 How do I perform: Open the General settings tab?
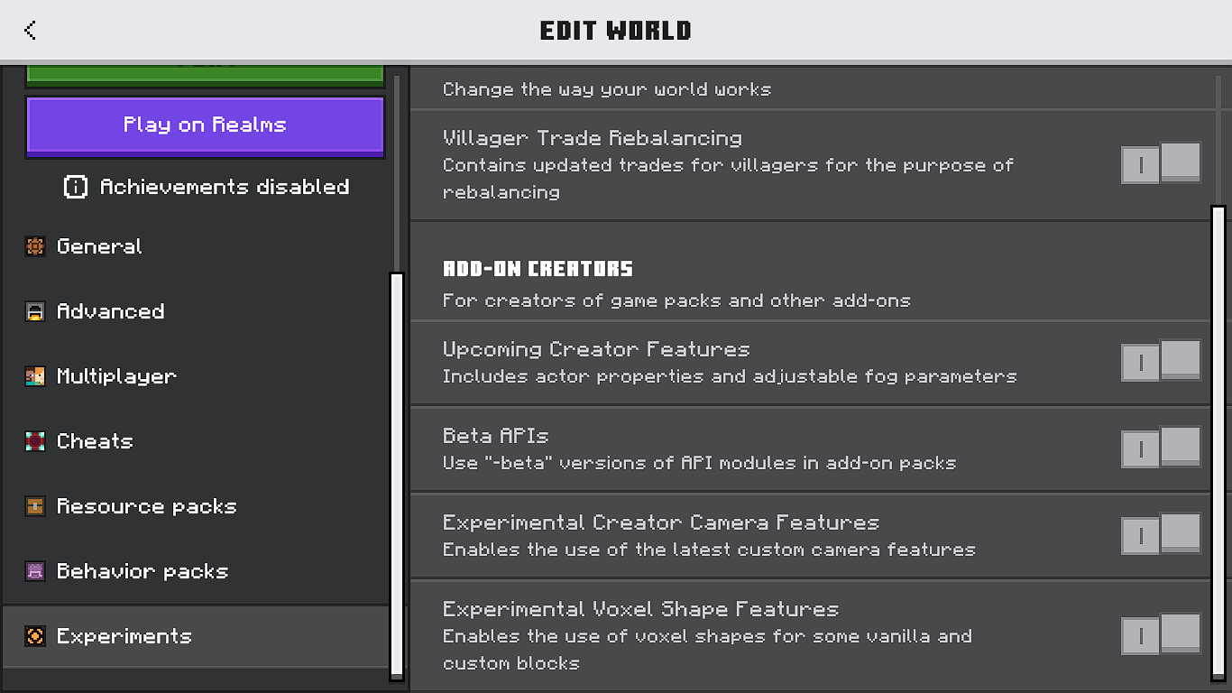pyautogui.click(x=196, y=246)
